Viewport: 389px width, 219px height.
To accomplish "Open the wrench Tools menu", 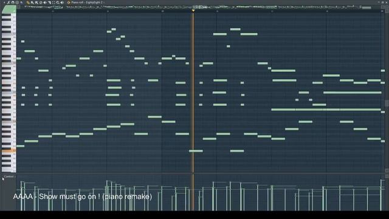I will 9,2.
